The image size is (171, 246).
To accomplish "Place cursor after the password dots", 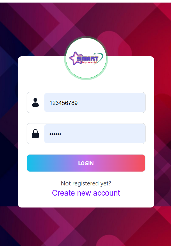I will pos(61,134).
